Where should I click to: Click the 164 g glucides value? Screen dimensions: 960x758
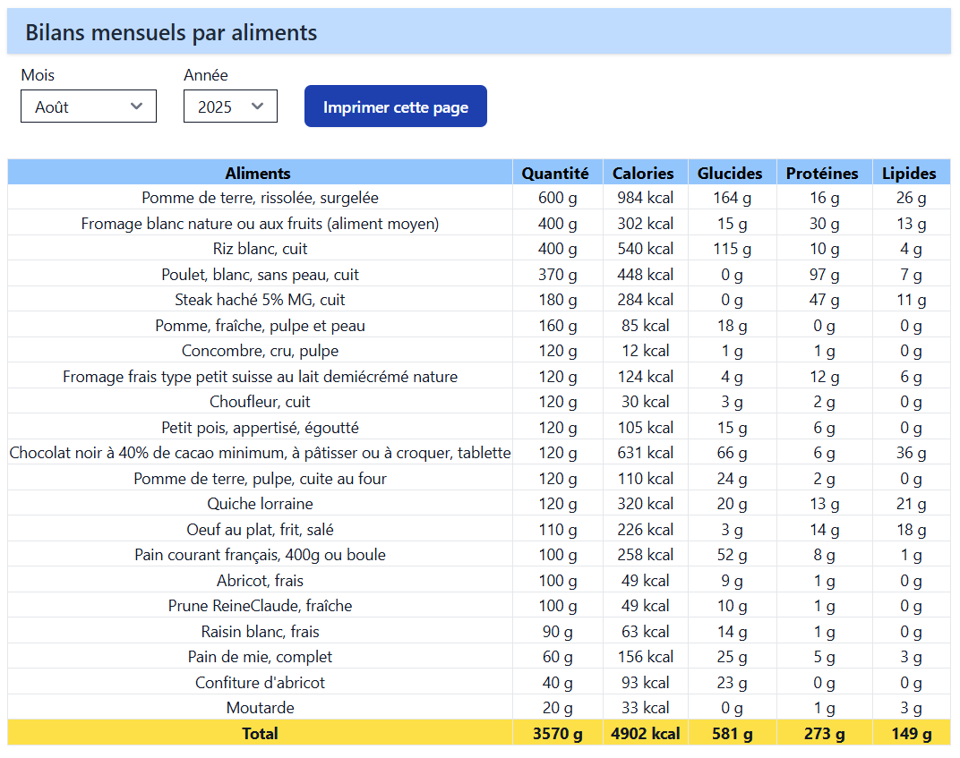tap(733, 198)
